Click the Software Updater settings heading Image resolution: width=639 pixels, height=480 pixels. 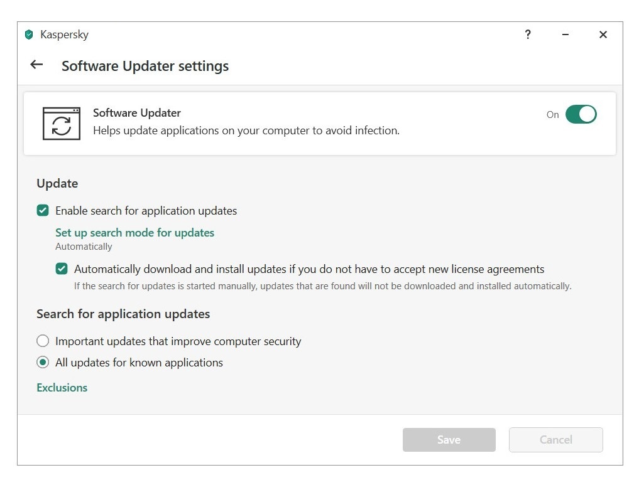145,66
